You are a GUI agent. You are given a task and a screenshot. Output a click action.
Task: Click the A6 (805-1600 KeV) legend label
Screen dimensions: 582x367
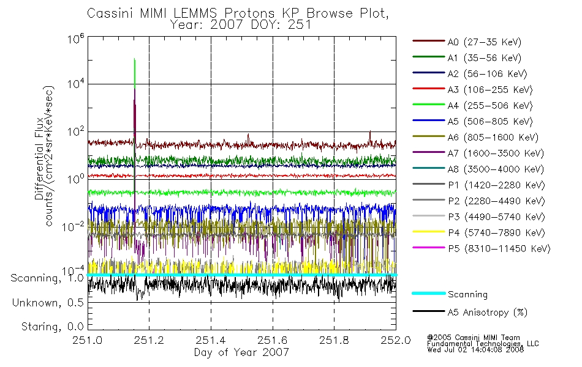(493, 138)
